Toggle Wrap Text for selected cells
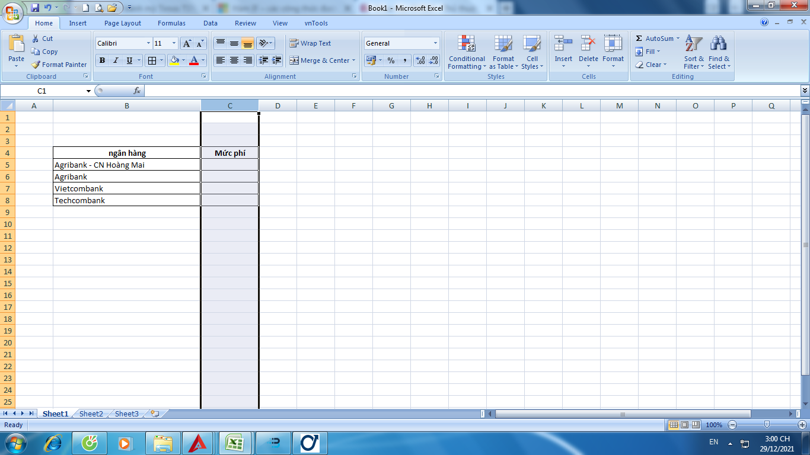Viewport: 810px width, 455px height. 310,43
